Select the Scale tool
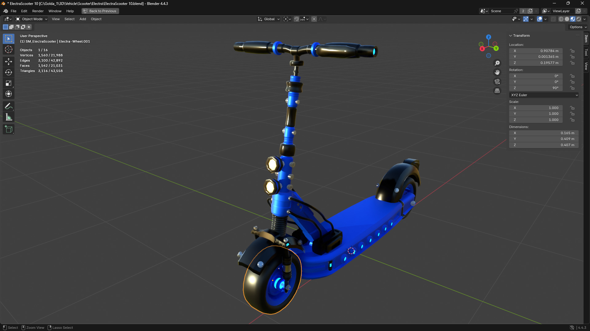 8,83
